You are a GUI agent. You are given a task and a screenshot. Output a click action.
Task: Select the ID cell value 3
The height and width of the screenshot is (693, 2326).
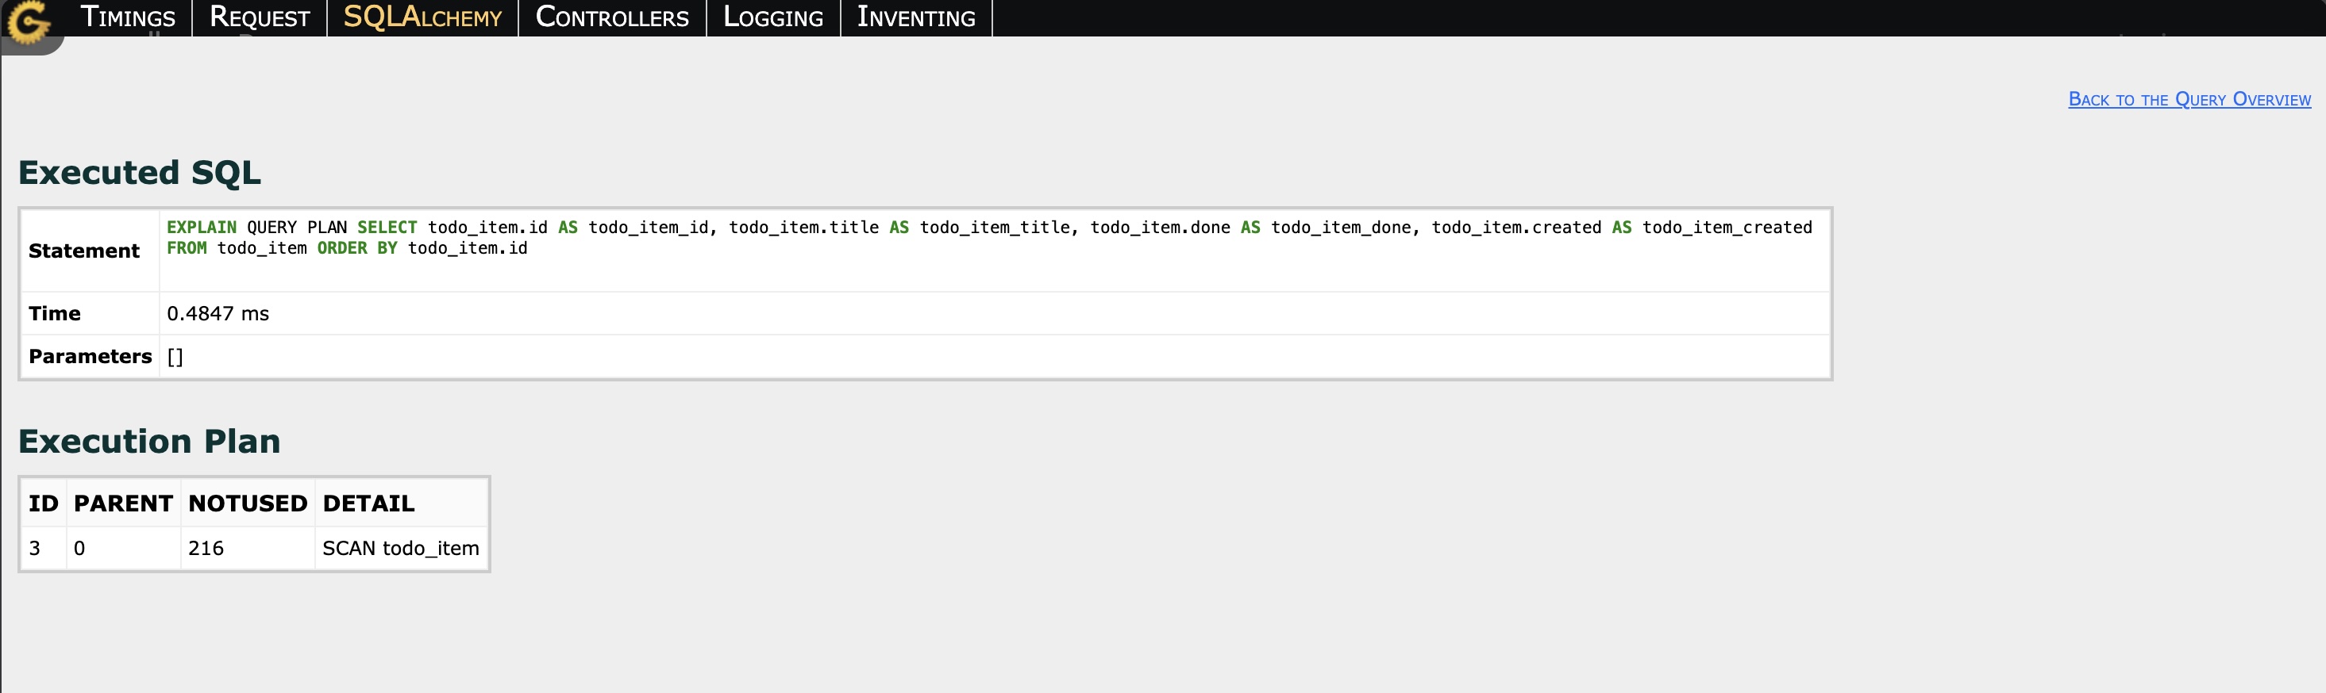[x=34, y=549]
